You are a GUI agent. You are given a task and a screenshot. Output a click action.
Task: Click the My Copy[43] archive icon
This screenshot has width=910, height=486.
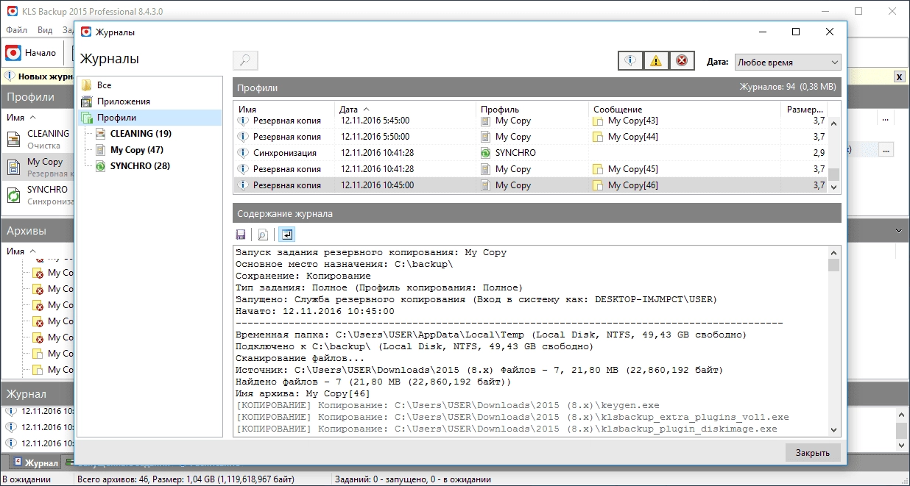coord(599,121)
